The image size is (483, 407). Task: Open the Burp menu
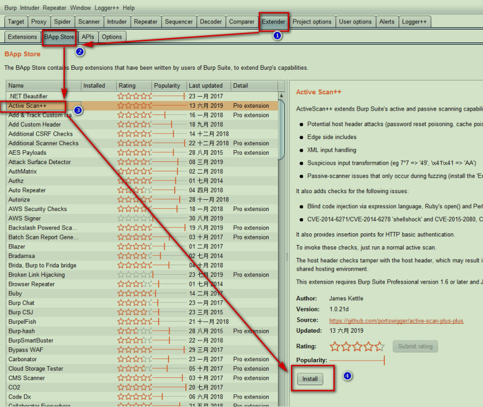click(11, 8)
